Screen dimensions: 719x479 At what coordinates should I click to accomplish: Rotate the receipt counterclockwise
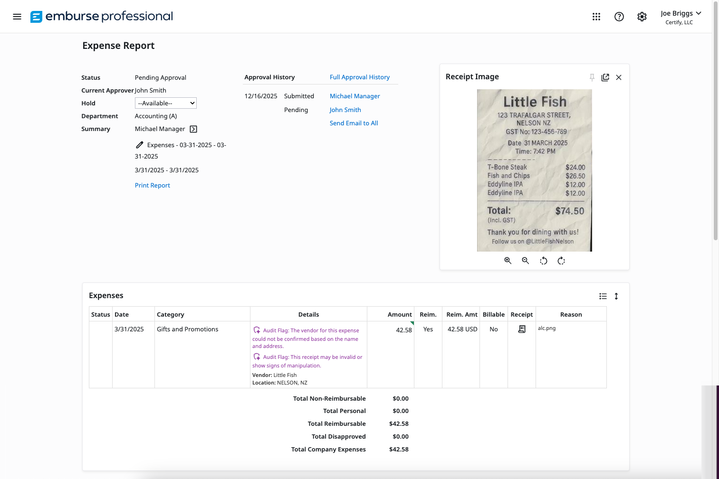[543, 260]
